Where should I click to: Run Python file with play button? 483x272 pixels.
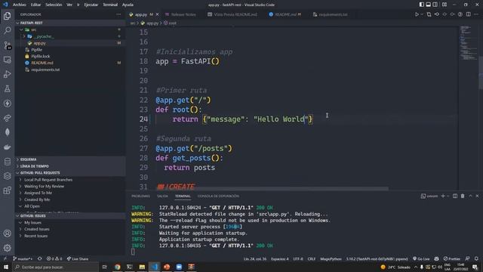pyautogui.click(x=417, y=14)
